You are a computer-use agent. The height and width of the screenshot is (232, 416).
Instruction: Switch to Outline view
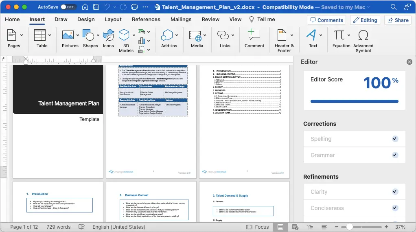[x=310, y=227]
